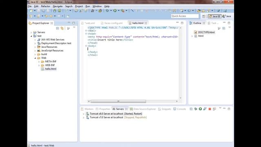Collapse All in Project Explorer
Viewport: 261px width, 147px height.
coord(58,28)
